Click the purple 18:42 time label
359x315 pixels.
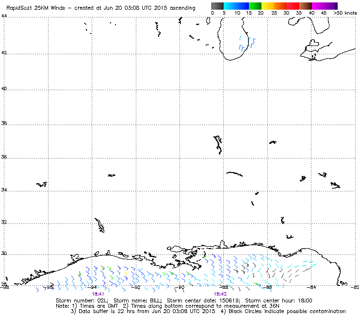220,294
